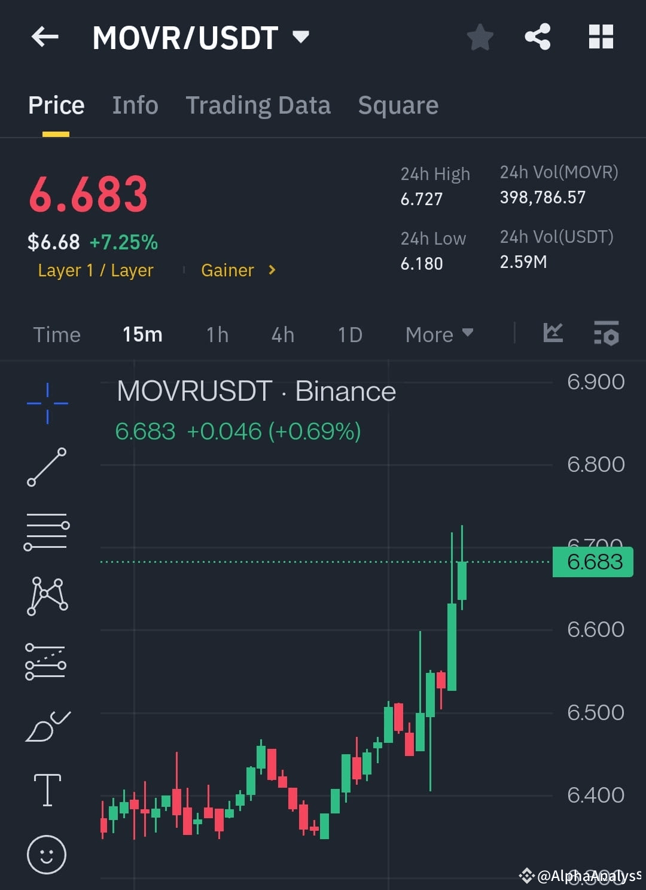Image resolution: width=646 pixels, height=890 pixels.
Task: Select the text annotation tool
Action: 47,790
